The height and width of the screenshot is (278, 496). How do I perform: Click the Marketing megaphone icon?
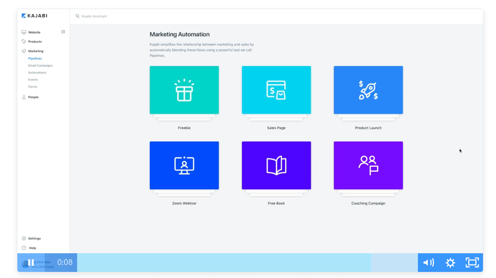coord(24,51)
